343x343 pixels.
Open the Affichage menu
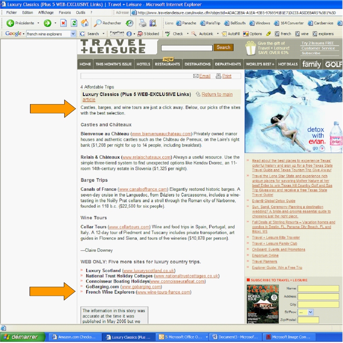pos(46,12)
